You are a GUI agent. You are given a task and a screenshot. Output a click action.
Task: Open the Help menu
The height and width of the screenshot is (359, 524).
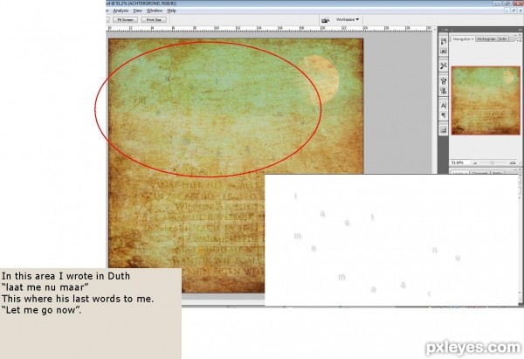[x=171, y=10]
